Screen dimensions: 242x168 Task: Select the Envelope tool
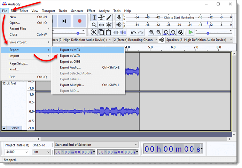point(101,17)
